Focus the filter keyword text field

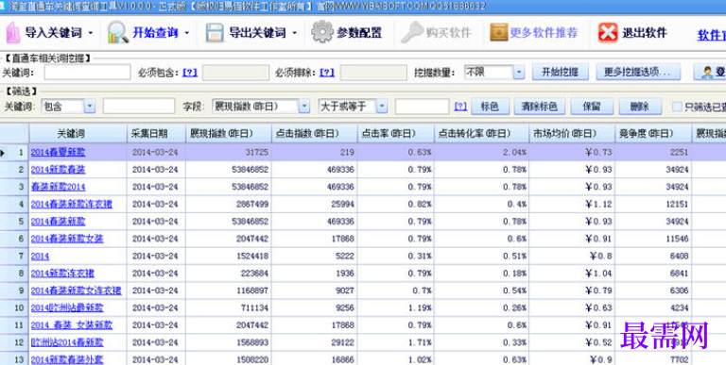point(139,107)
